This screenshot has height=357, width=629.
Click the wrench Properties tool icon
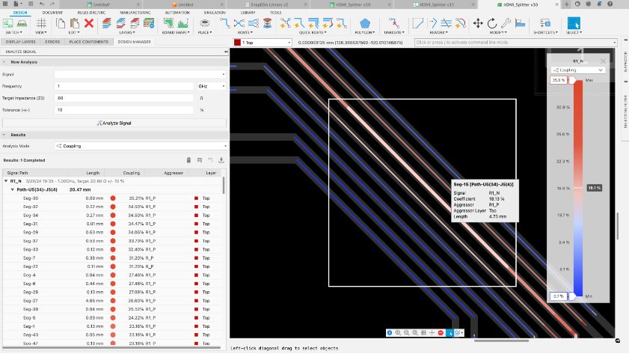tap(506, 23)
